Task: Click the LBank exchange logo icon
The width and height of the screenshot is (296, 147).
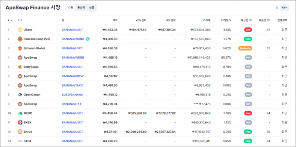Action: tap(20, 30)
